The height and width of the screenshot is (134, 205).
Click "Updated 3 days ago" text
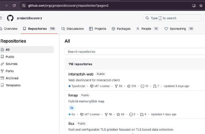[176, 86]
